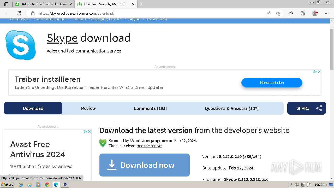Add this page to favorites

[278, 13]
